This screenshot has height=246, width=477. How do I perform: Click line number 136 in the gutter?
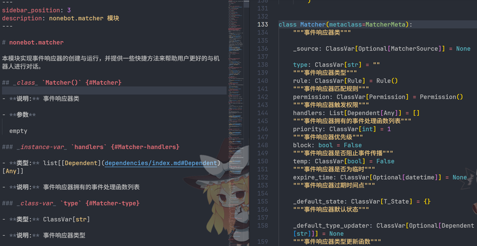[x=262, y=49]
